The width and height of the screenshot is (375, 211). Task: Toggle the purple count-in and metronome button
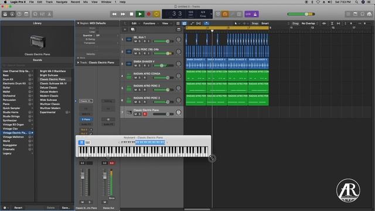tap(251, 14)
